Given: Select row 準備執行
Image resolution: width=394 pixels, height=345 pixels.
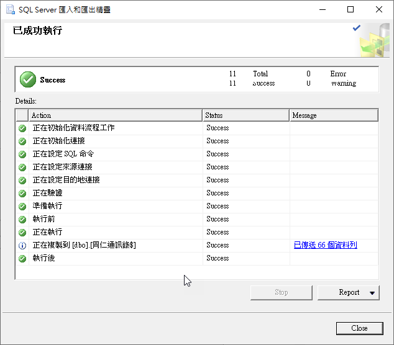Looking at the screenshot, I should pos(197,207).
